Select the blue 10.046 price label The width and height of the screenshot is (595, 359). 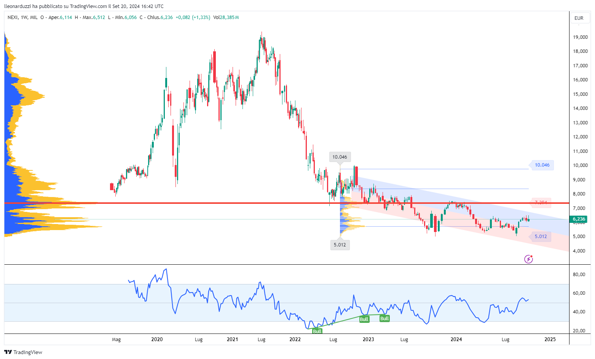[x=542, y=165]
